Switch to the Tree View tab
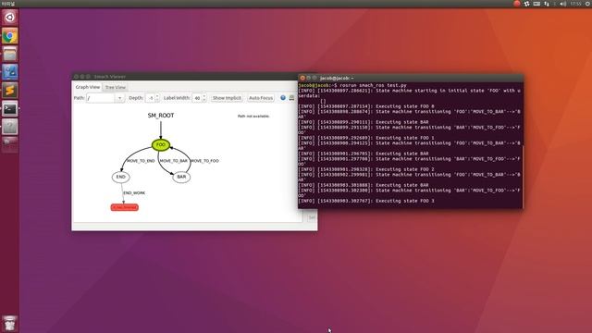This screenshot has height=333, width=592. [115, 87]
